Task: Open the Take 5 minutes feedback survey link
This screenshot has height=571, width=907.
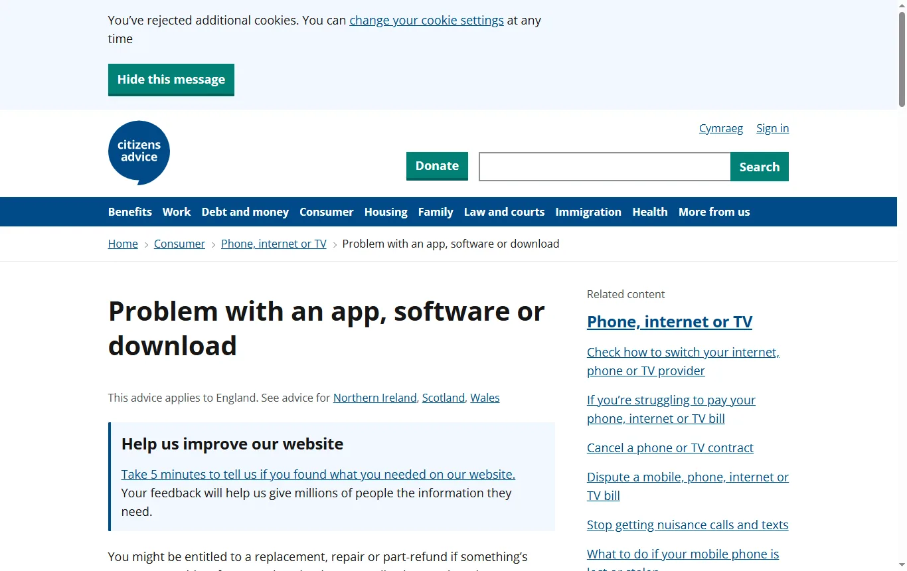Action: (x=318, y=474)
